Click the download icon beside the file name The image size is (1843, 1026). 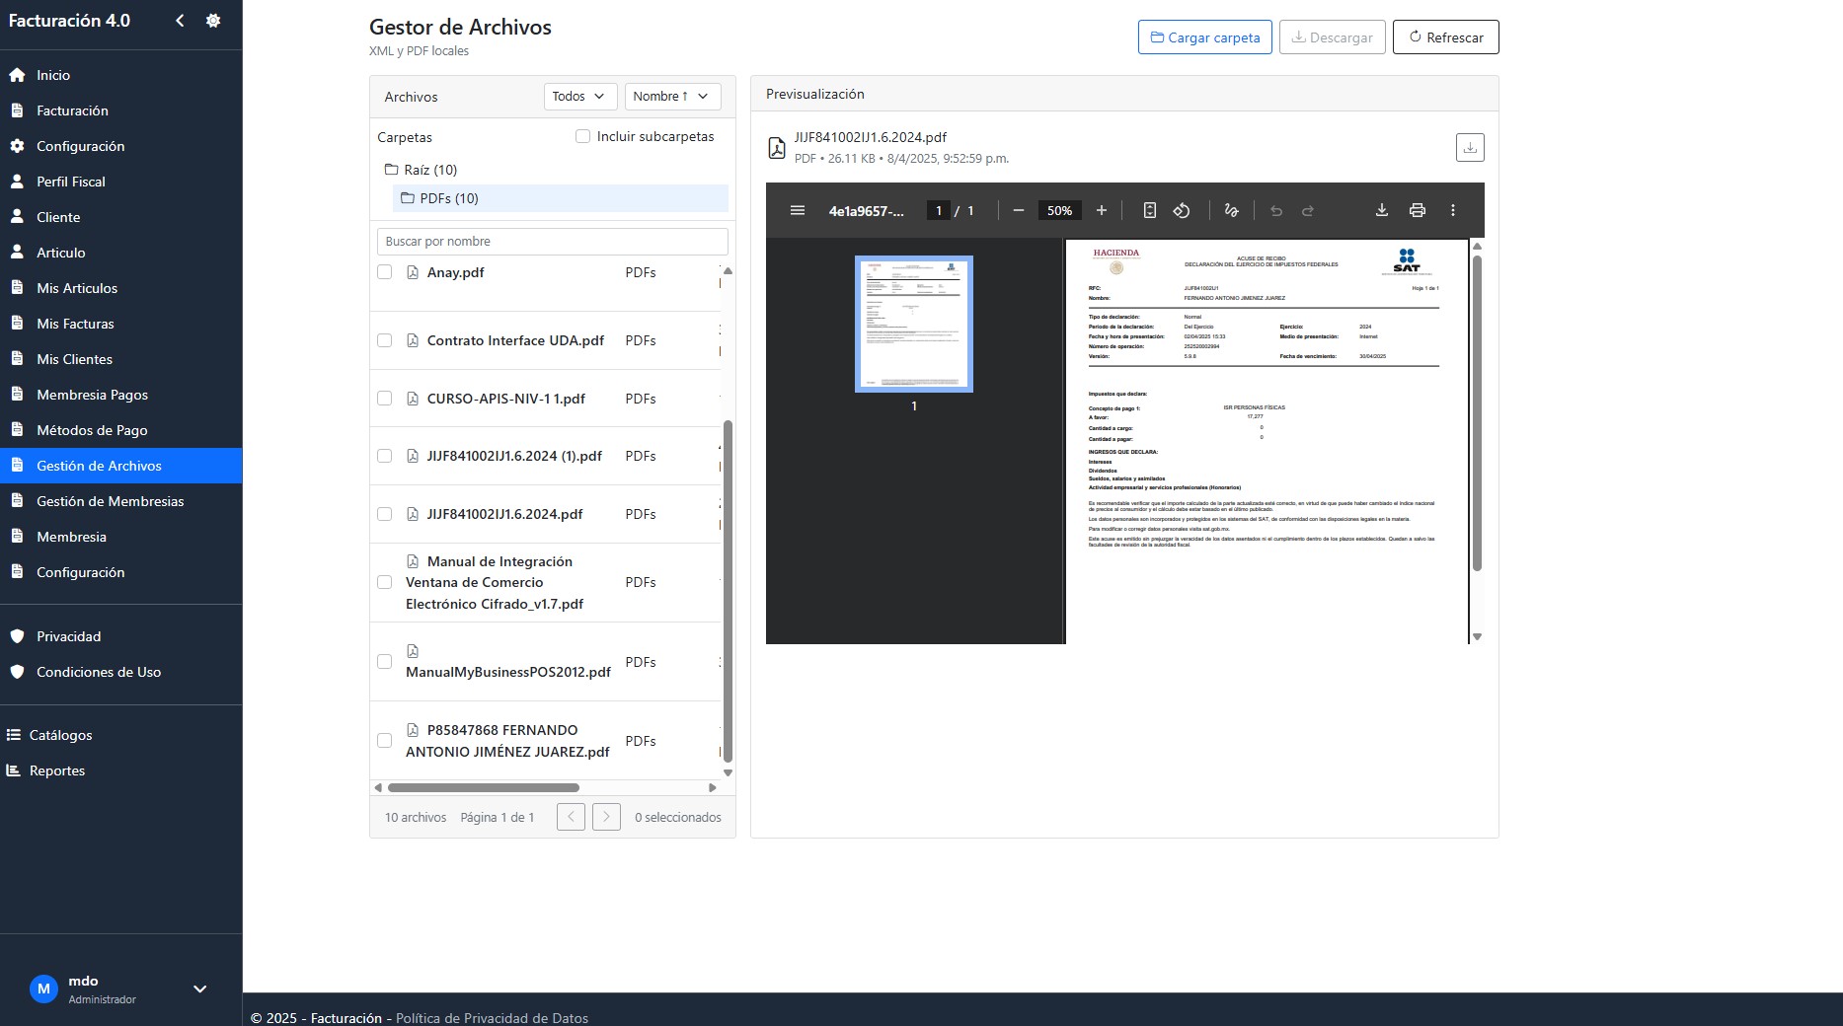[x=1470, y=148]
